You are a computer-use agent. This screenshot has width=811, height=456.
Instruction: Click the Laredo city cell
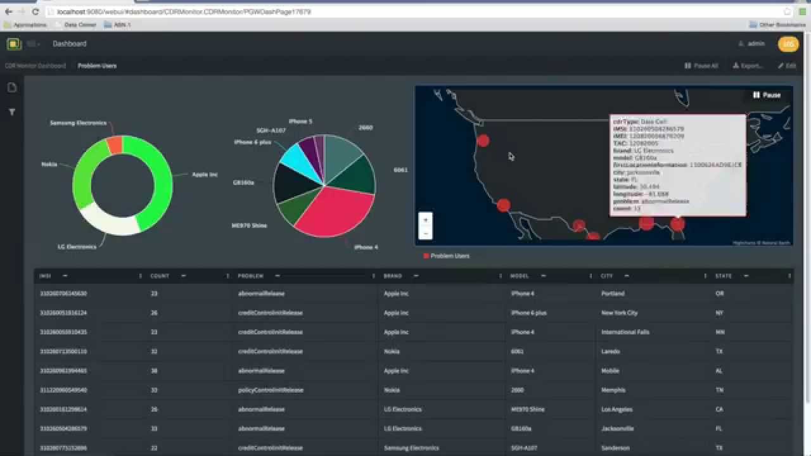click(611, 351)
